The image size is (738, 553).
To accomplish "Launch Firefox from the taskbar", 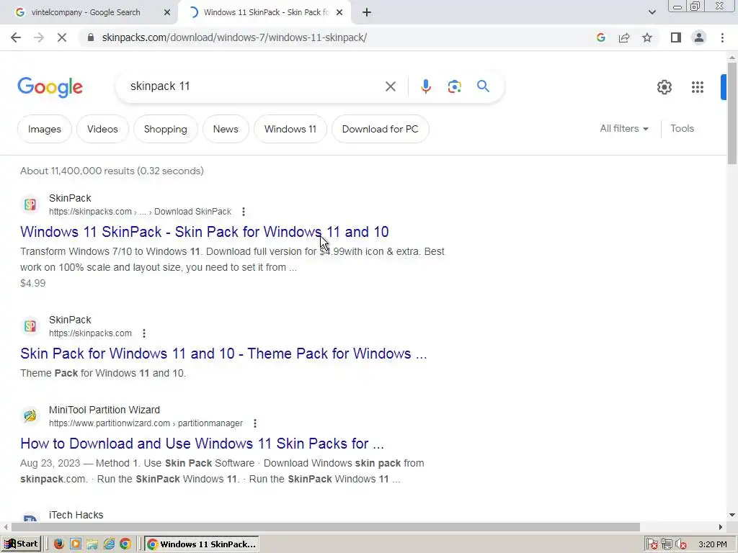I will click(x=58, y=544).
